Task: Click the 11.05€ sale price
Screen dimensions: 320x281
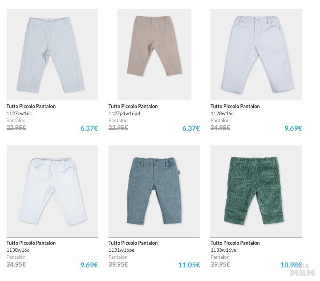Action: pyautogui.click(x=189, y=265)
